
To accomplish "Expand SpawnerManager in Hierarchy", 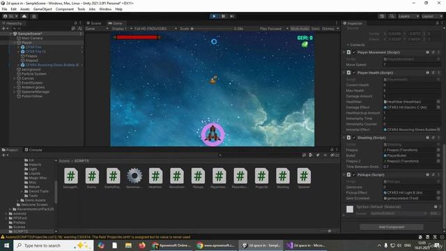I will 15,91.
